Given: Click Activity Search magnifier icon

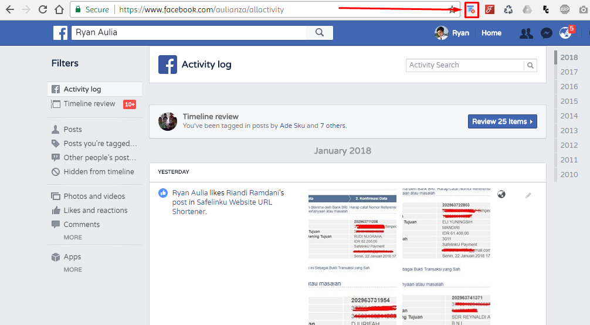Looking at the screenshot, I should click(530, 66).
